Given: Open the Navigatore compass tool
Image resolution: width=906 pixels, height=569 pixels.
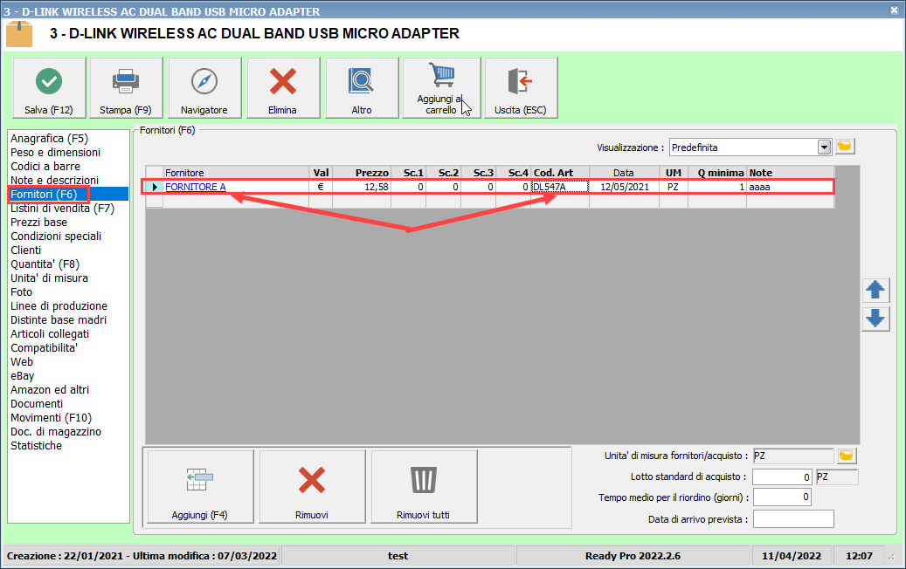Looking at the screenshot, I should [204, 88].
